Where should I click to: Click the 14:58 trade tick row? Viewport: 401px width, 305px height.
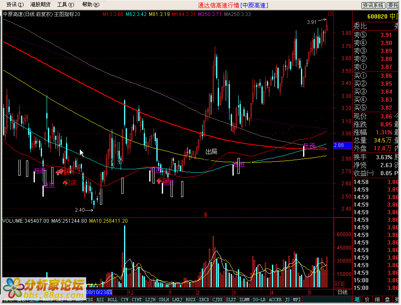(376, 182)
